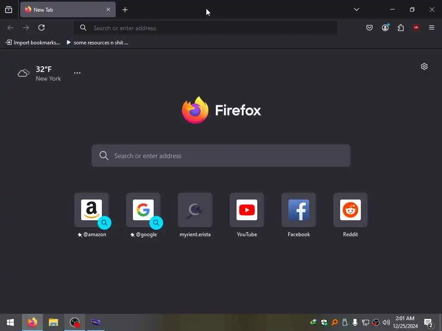The height and width of the screenshot is (331, 442).
Task: Open File Explorer from the taskbar
Action: 53,322
